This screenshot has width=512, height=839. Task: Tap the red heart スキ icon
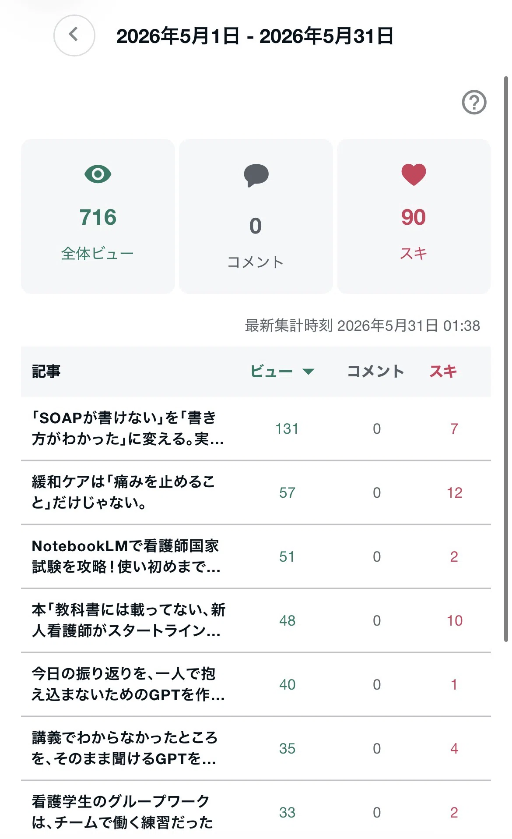click(414, 174)
